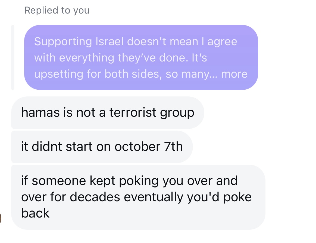
Task: Open the quoted purple reply message
Action: (x=141, y=57)
